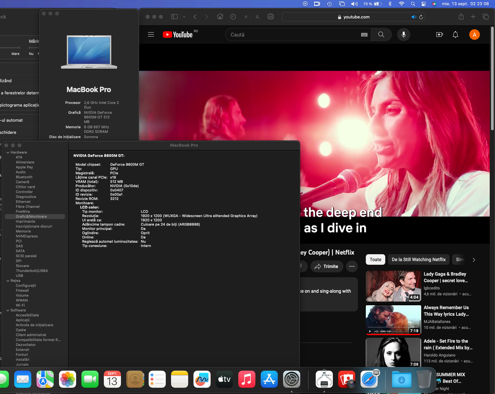Open the YouTube hamburger guide menu
This screenshot has height=394, width=495.
pos(151,35)
